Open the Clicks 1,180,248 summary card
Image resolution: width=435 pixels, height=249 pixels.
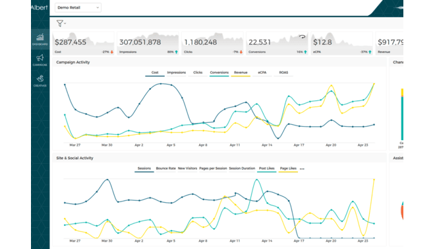point(212,43)
